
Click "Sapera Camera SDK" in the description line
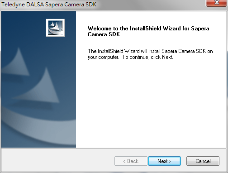pyautogui.click(x=184, y=51)
